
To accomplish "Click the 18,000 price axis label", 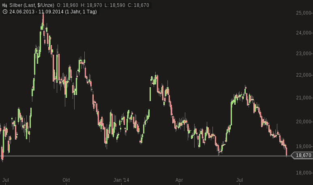I will click(x=304, y=173).
